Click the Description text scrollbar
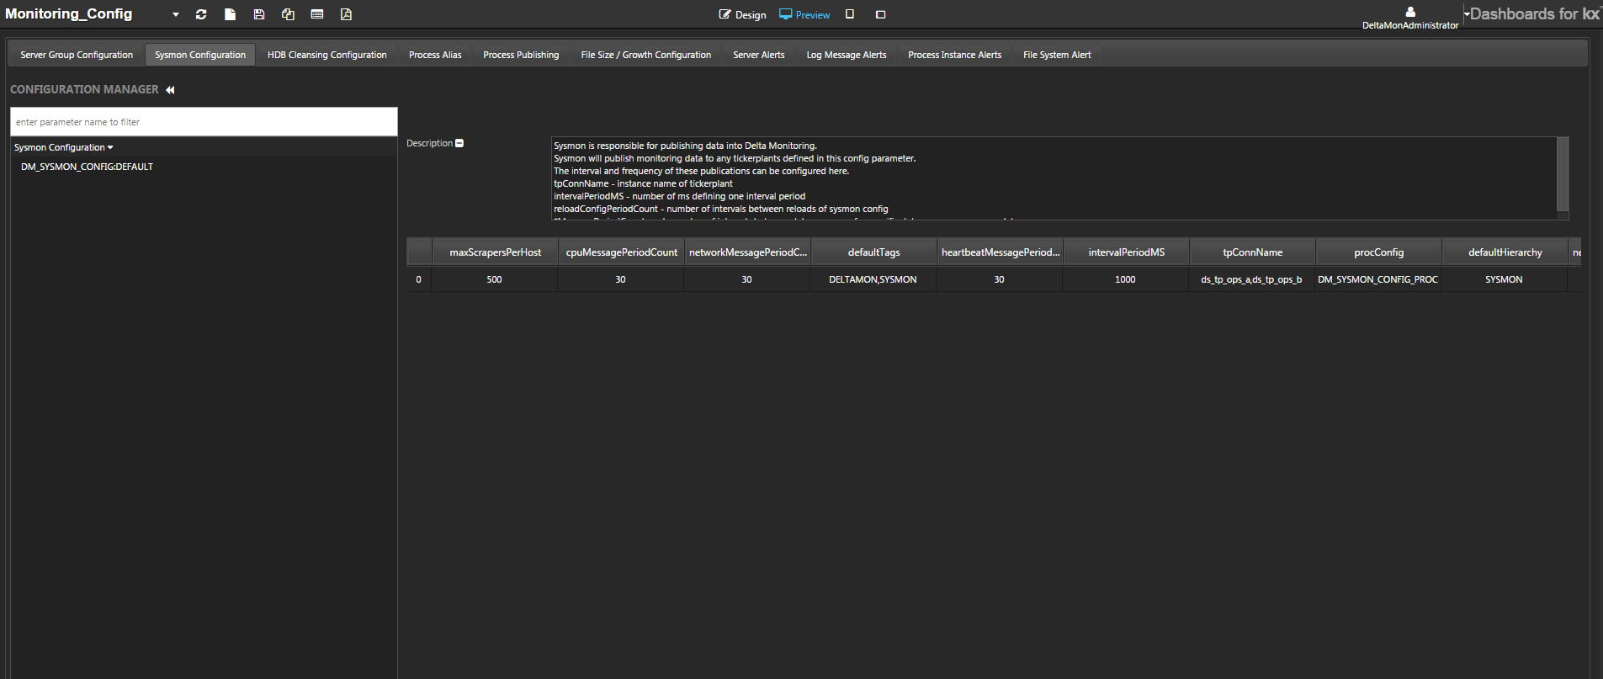Viewport: 1603px width, 679px height. pyautogui.click(x=1563, y=175)
